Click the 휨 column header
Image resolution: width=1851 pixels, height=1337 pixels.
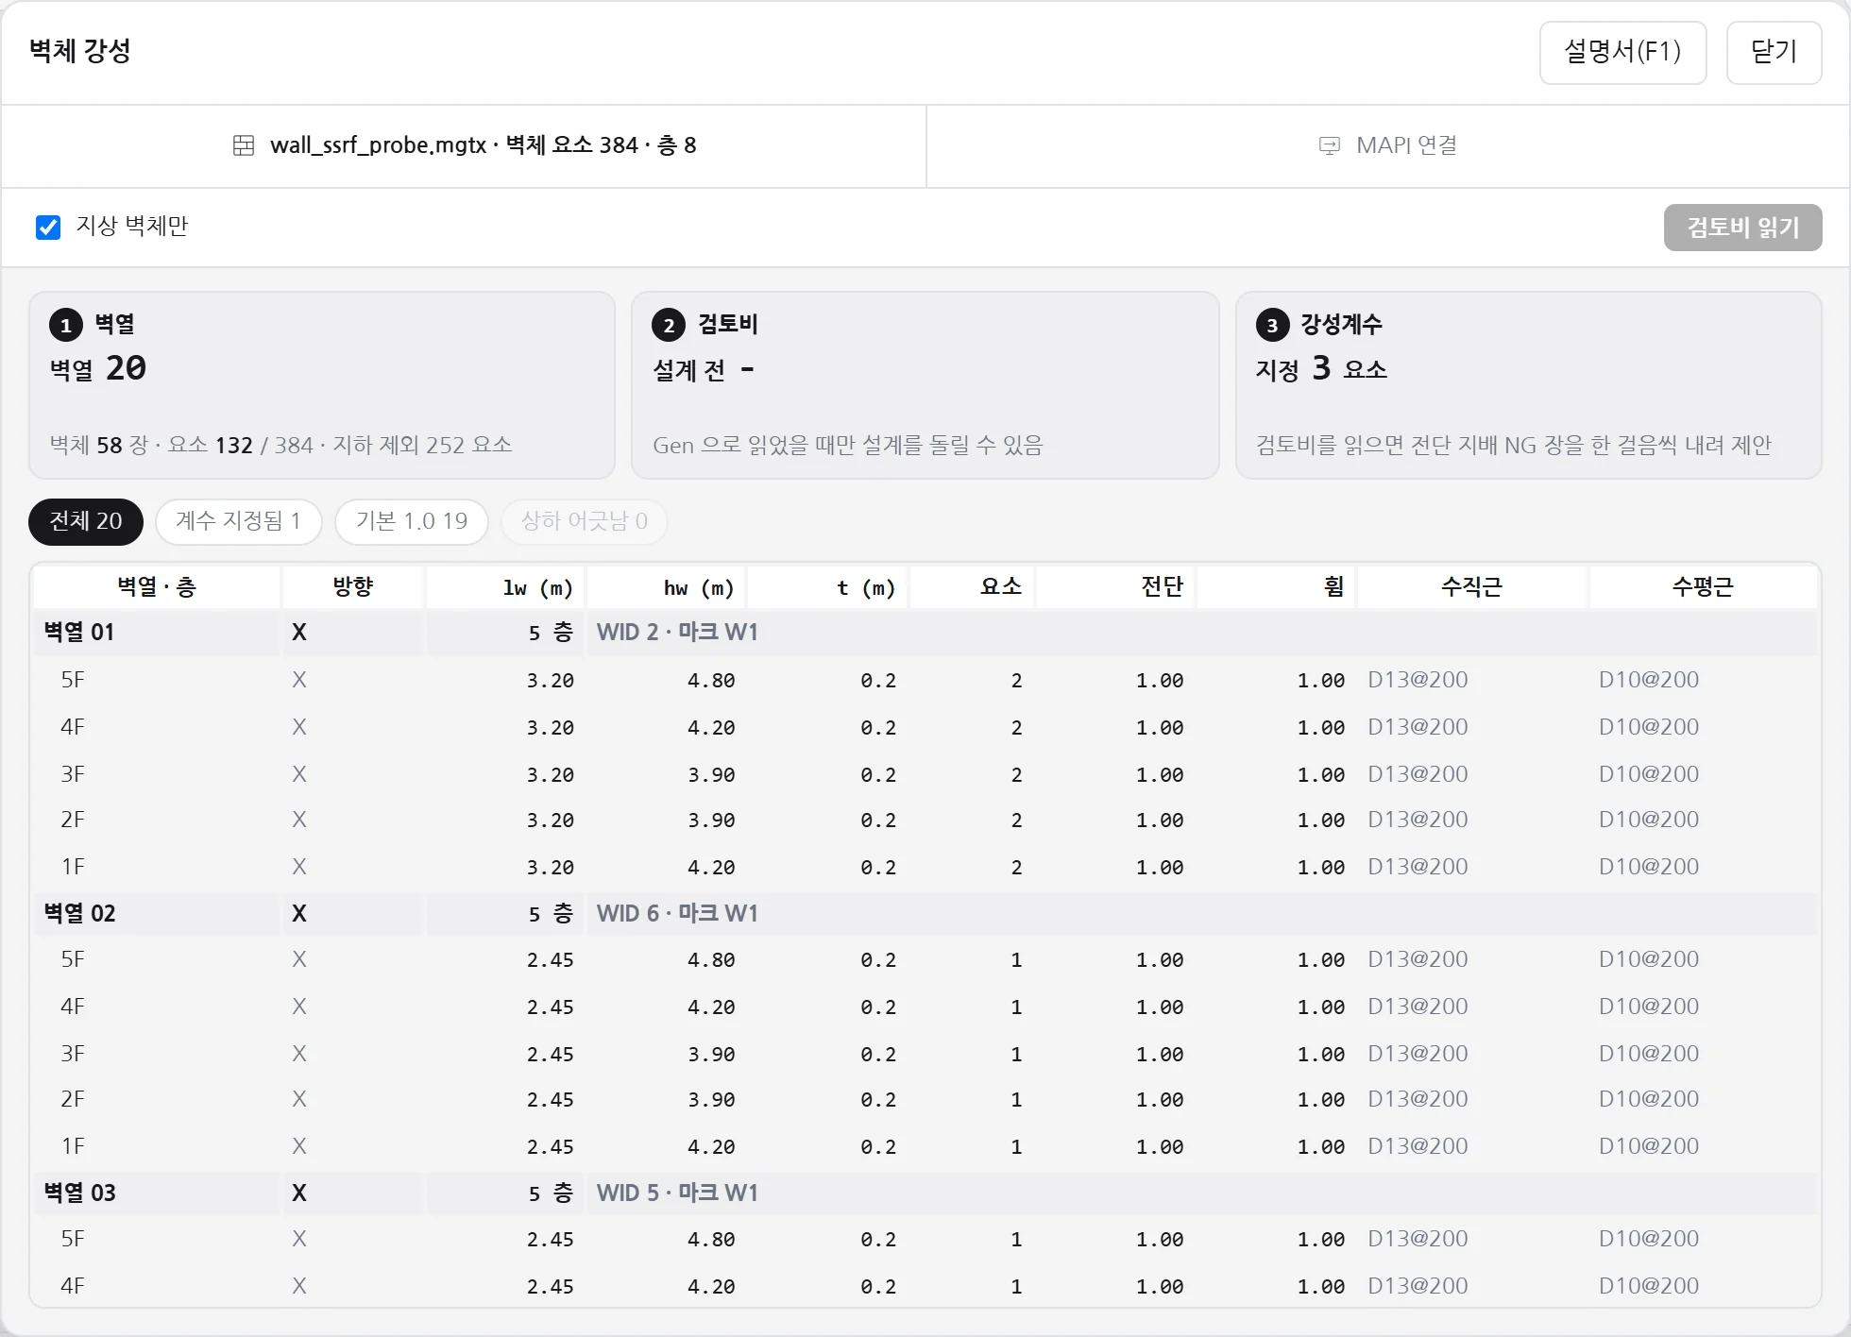click(x=1276, y=587)
